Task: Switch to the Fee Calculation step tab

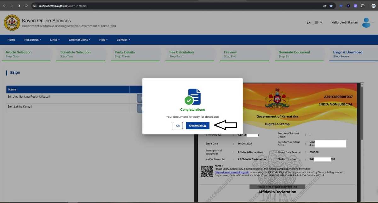Action: (182, 54)
